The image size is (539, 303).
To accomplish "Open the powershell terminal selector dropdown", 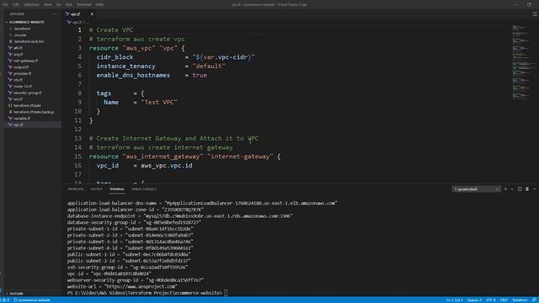I will pyautogui.click(x=476, y=189).
